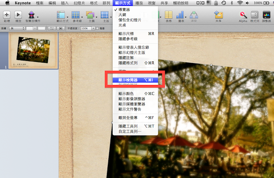Click the 不透明度 100% value field
The height and width of the screenshot is (178, 274).
click(x=86, y=28)
